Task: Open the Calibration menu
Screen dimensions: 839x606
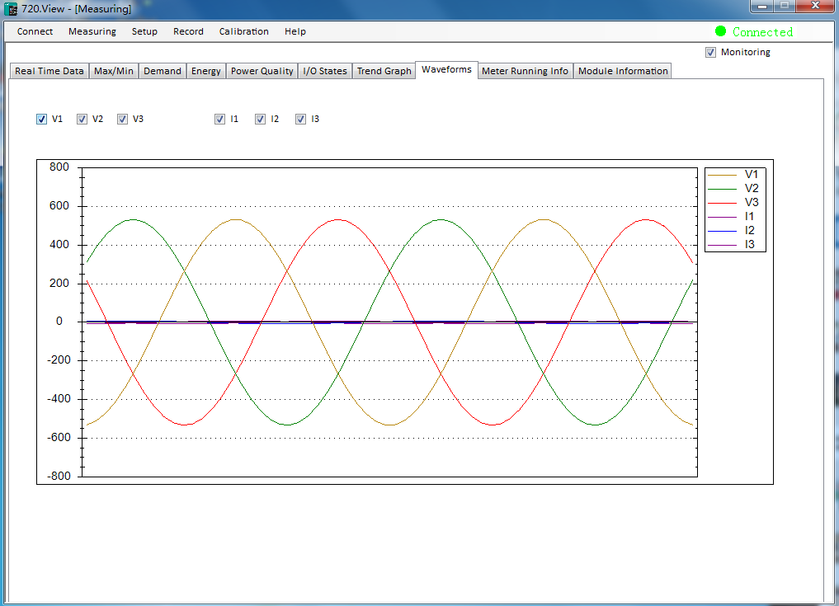Action: point(243,31)
